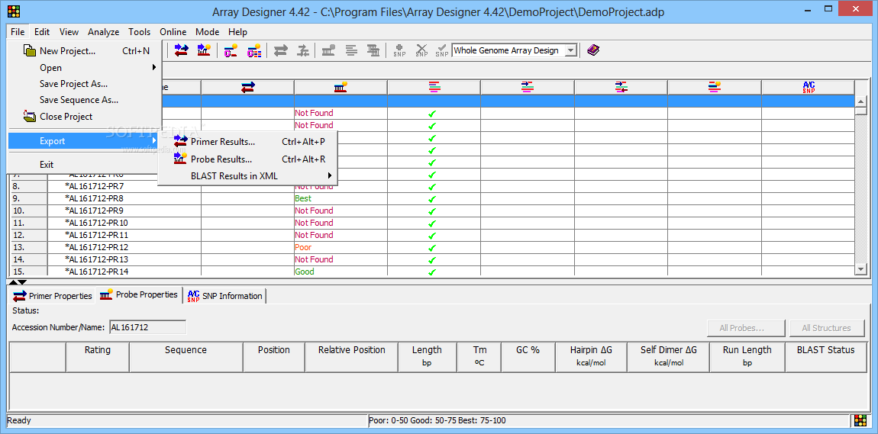Open the Tools menu
This screenshot has width=878, height=434.
tap(140, 32)
